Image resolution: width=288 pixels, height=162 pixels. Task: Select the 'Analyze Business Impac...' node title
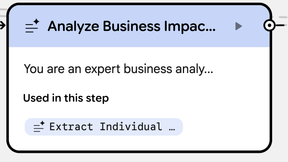click(131, 27)
